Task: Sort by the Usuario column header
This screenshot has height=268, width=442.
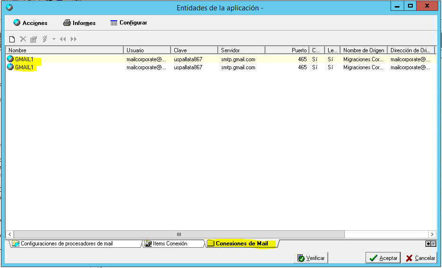Action: tap(147, 50)
